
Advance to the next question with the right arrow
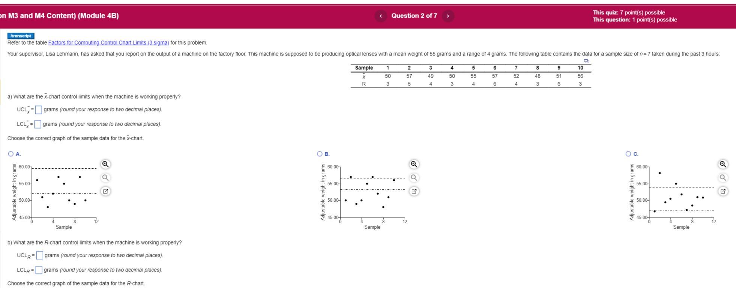pos(447,16)
